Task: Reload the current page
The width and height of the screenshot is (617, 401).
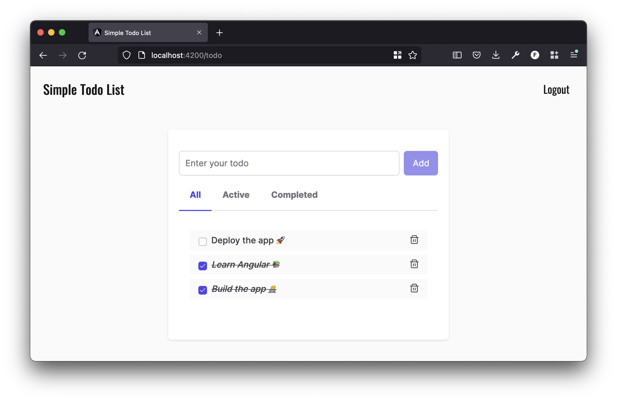Action: [82, 55]
